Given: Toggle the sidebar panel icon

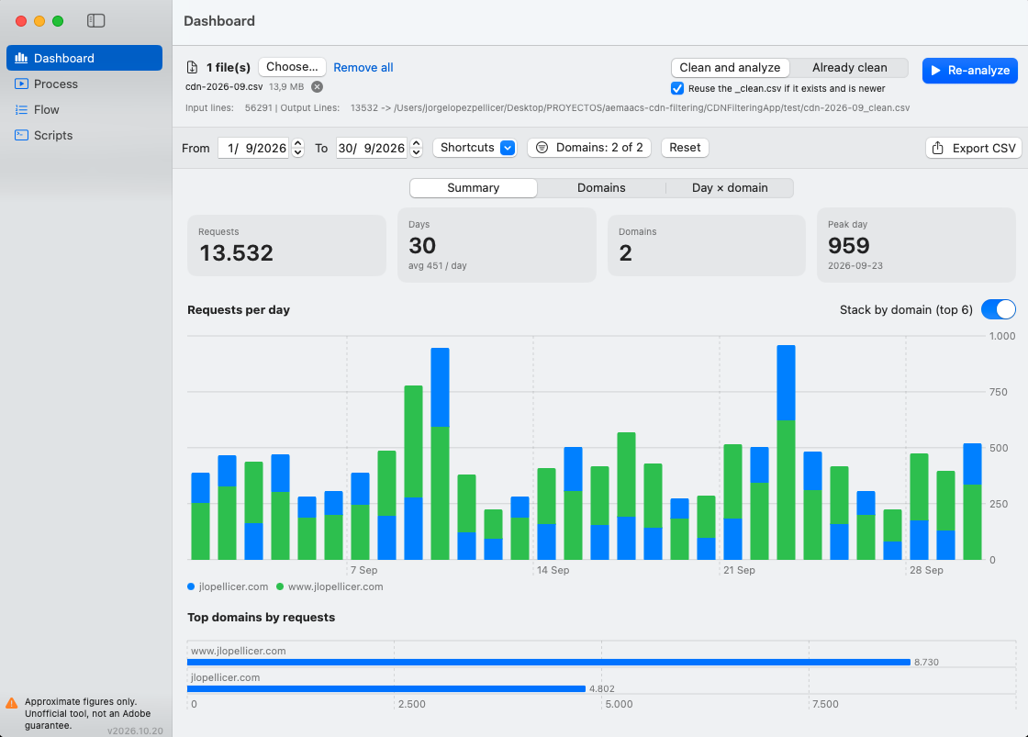Looking at the screenshot, I should click(x=95, y=21).
